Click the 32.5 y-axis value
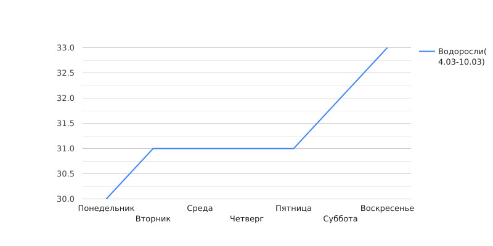Image resolution: width=493 pixels, height=246 pixels. click(65, 73)
